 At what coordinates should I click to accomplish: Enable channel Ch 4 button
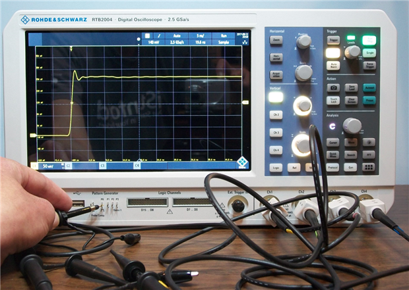click(276, 151)
